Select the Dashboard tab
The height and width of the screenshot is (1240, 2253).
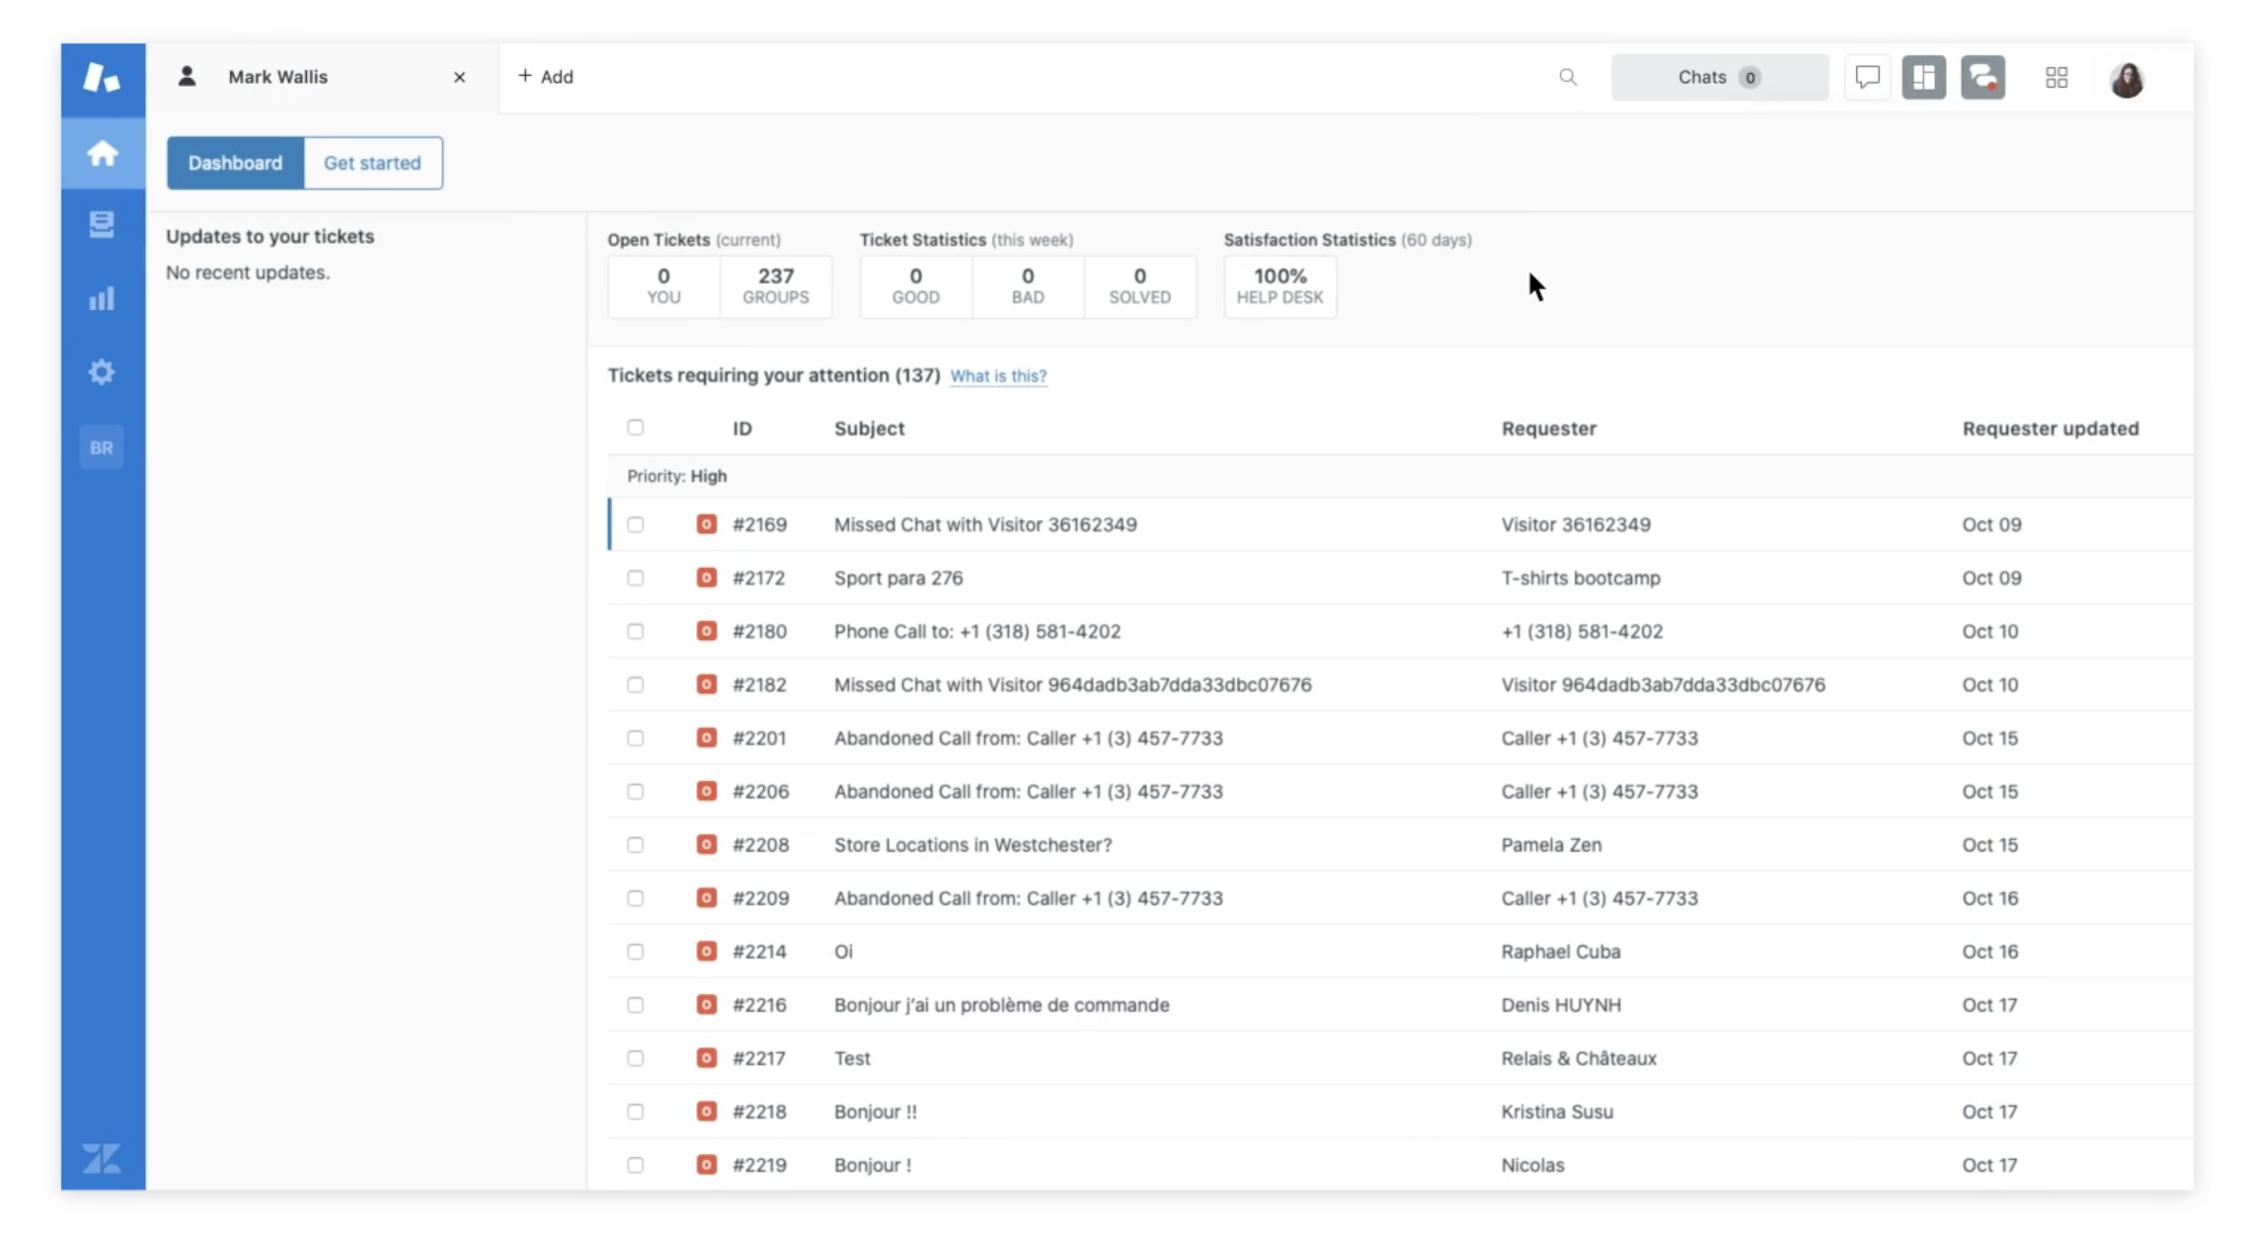235,163
